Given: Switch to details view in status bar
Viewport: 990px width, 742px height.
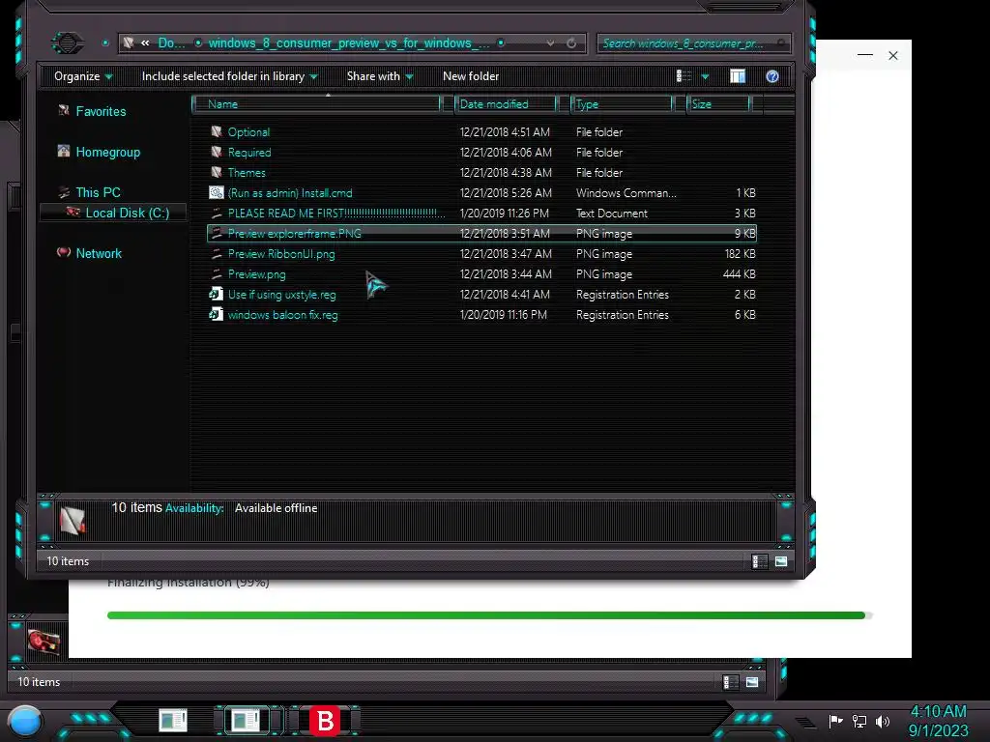Looking at the screenshot, I should (x=760, y=561).
